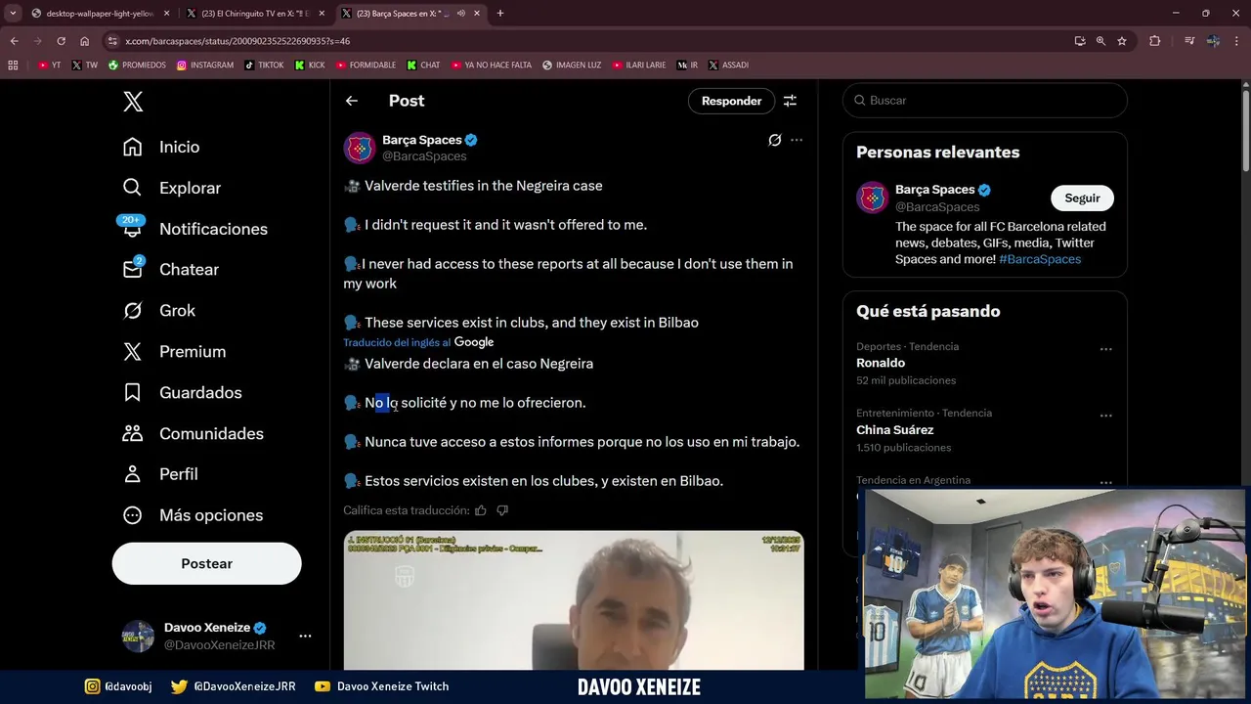Open Barça Spaces profile avatar in post

coord(360,148)
